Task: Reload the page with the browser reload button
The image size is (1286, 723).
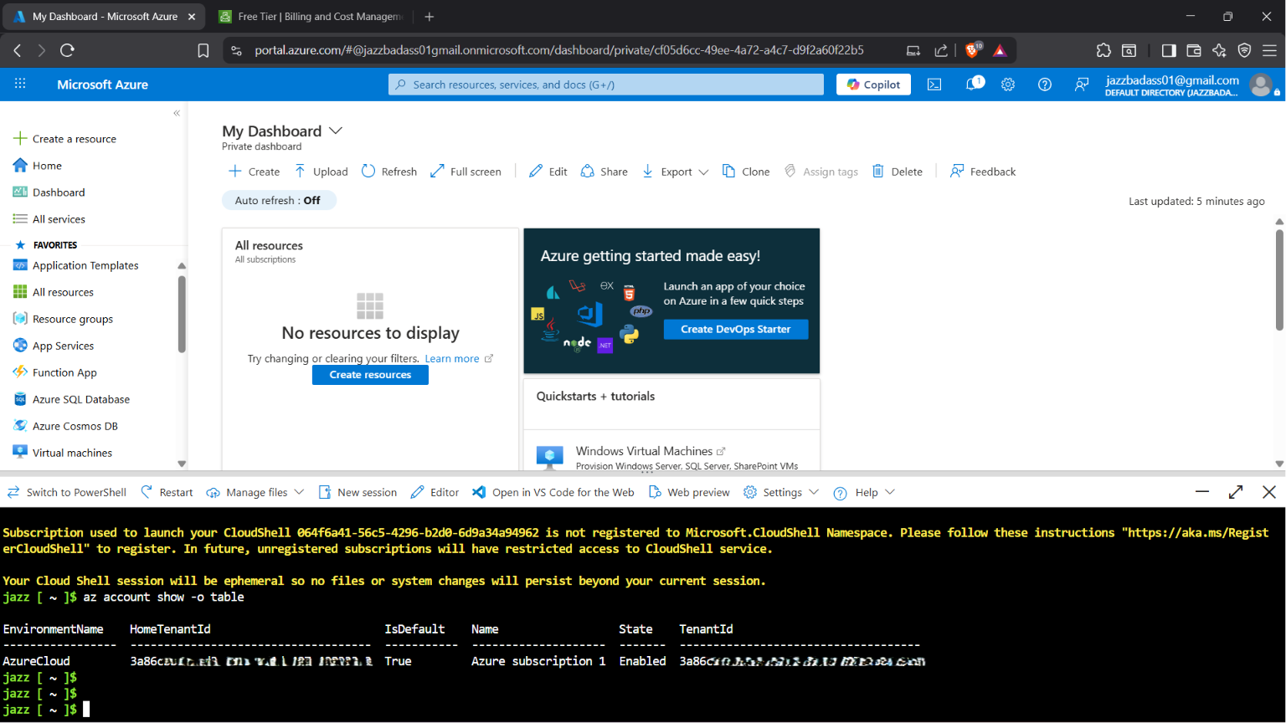Action: coord(68,50)
